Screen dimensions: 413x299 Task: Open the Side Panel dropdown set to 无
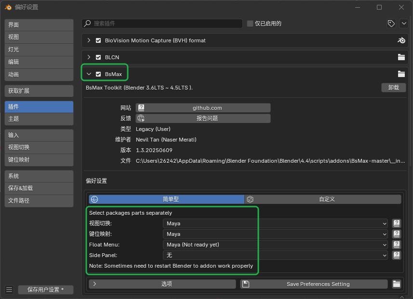(x=275, y=255)
